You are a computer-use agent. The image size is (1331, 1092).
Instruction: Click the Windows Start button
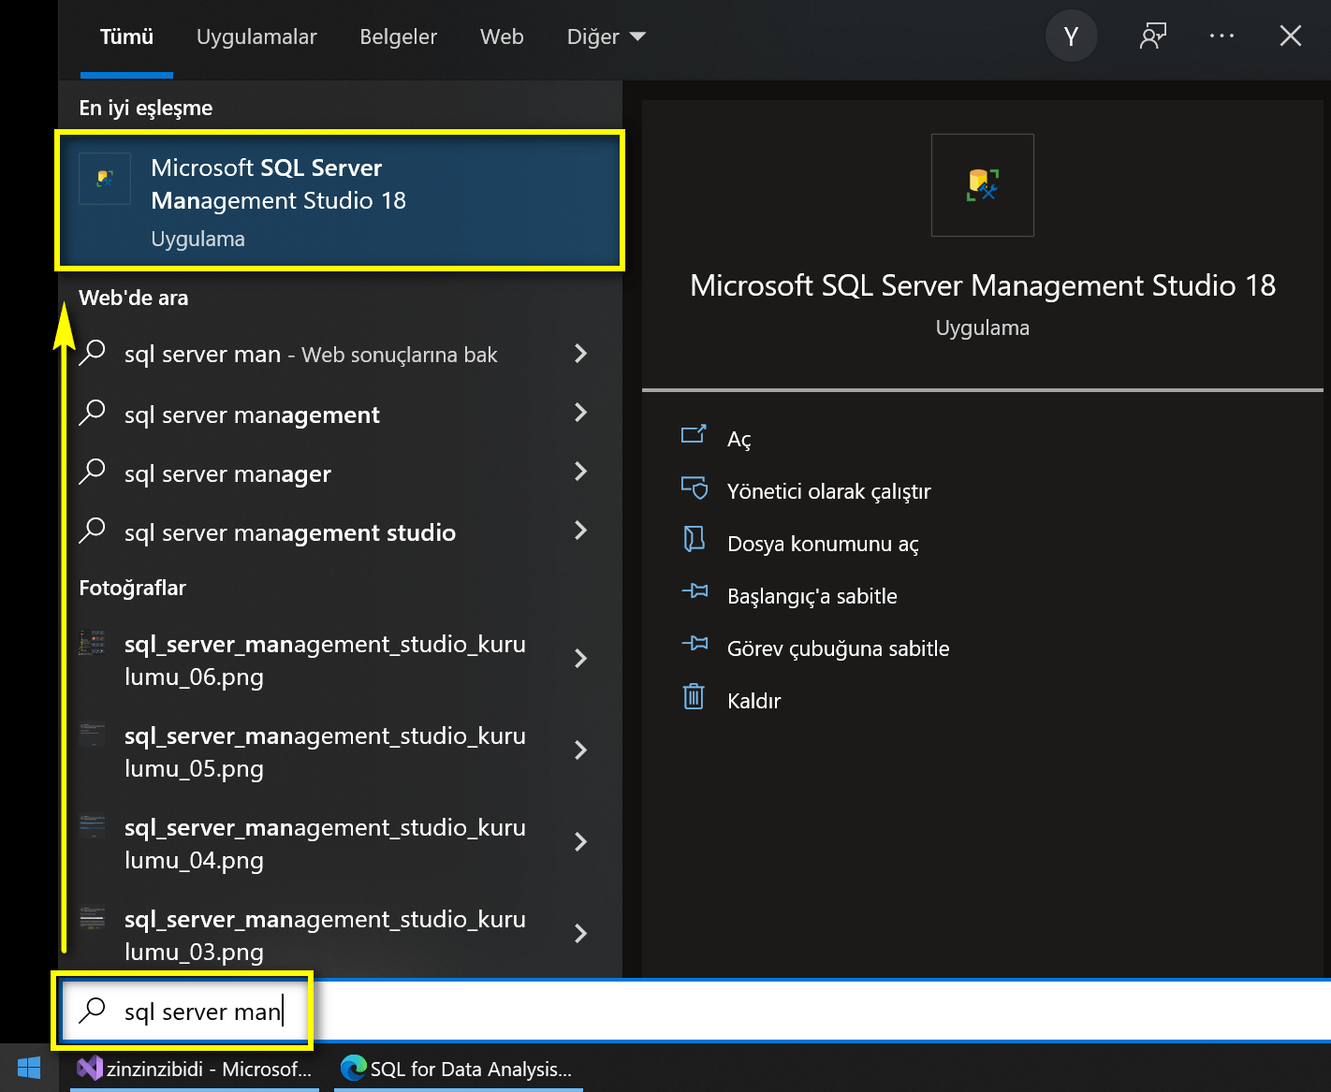coord(29,1068)
